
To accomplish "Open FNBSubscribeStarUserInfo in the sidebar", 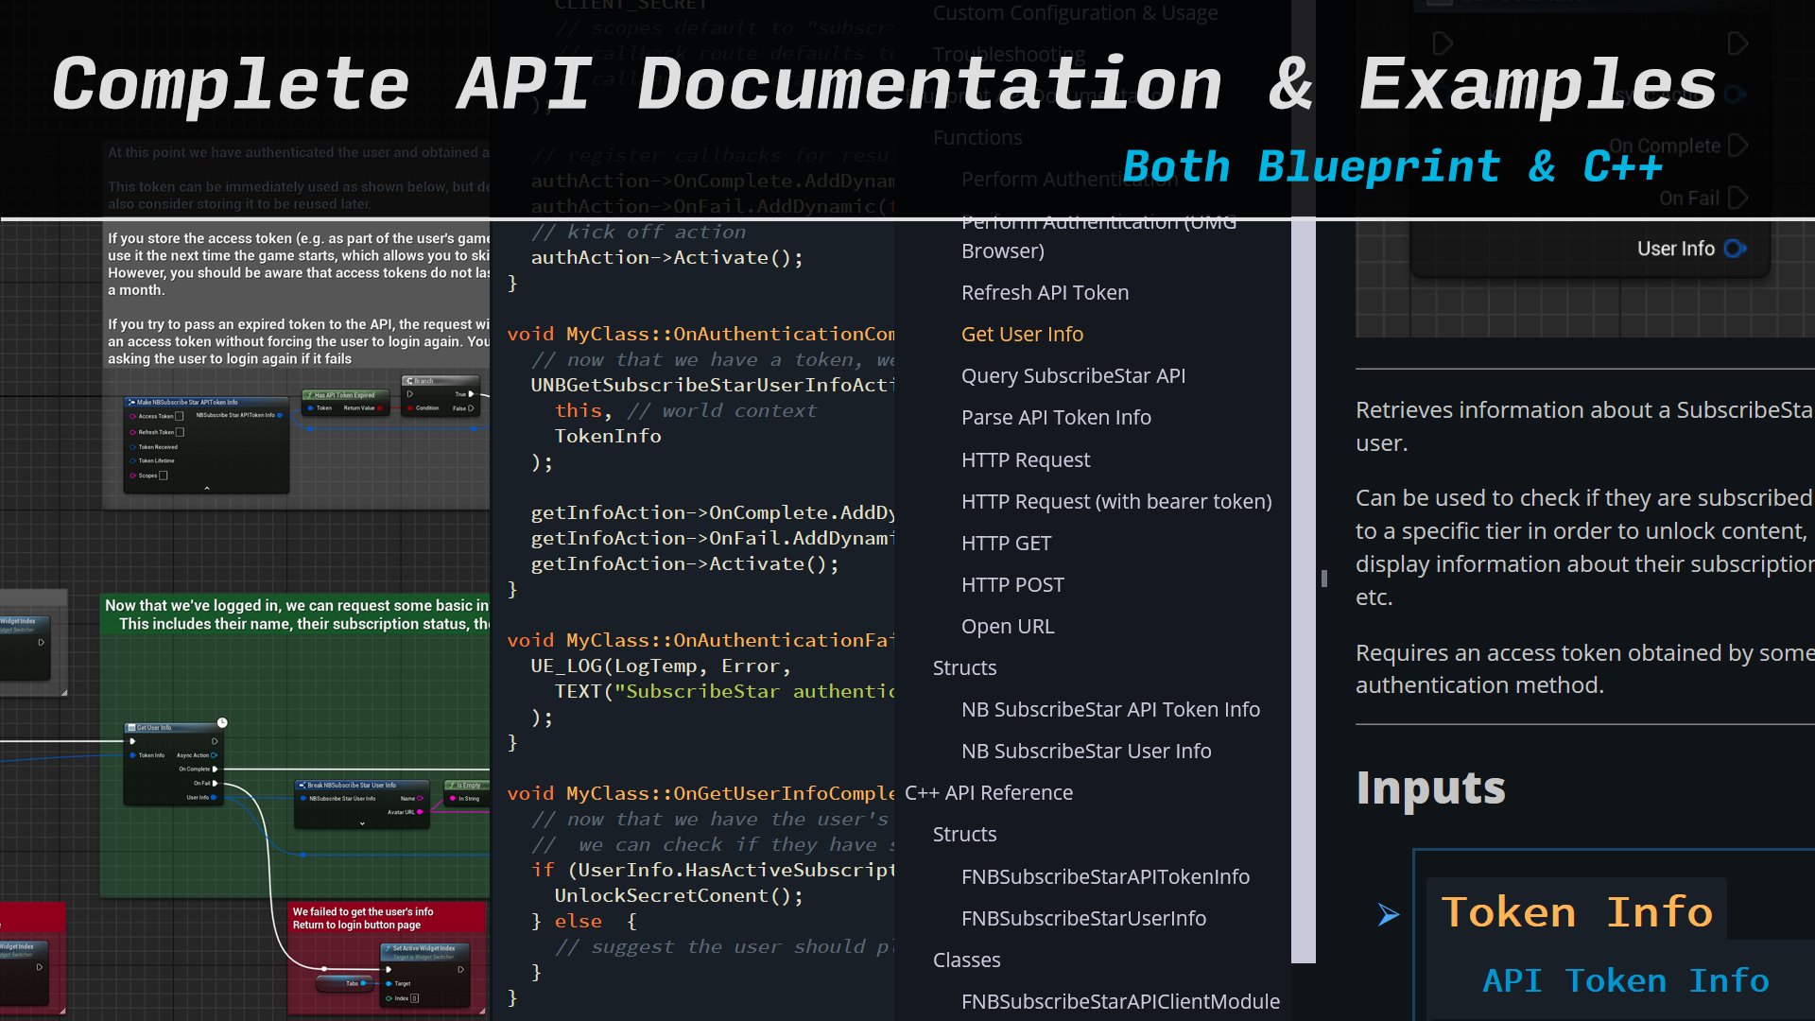I will 1083,919.
